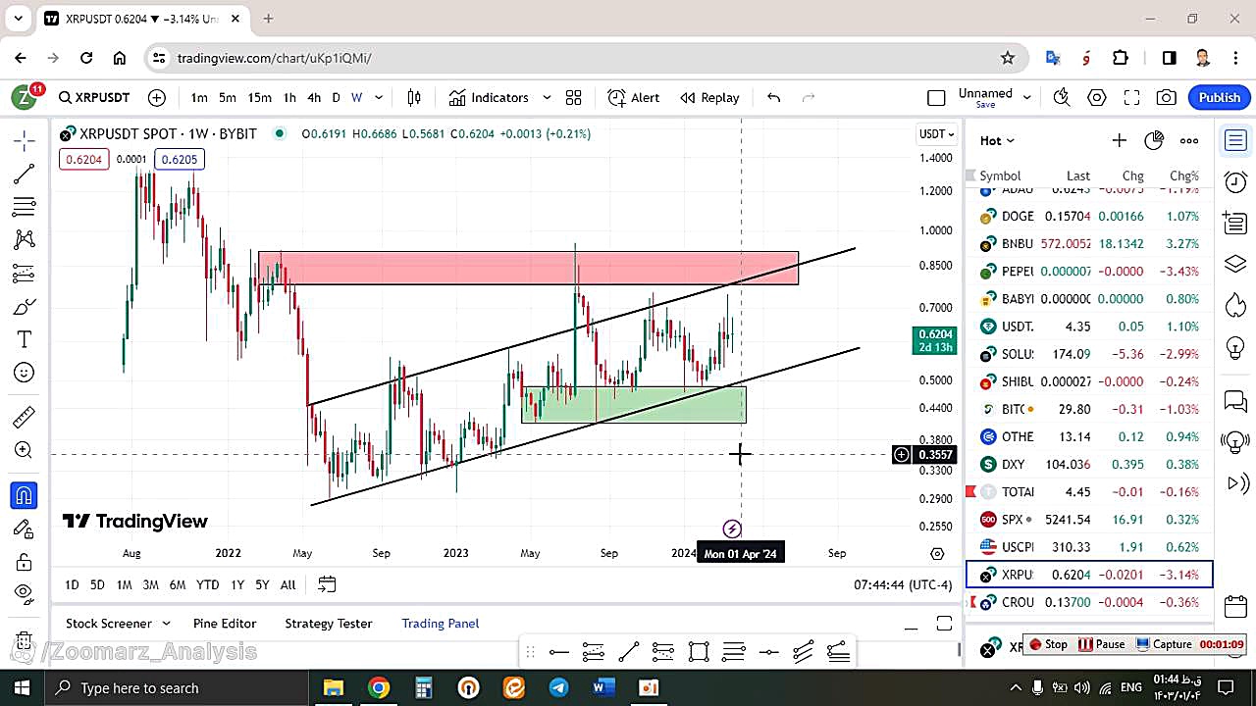Hide all drawings with eye icon
This screenshot has height=706, width=1256.
25,592
